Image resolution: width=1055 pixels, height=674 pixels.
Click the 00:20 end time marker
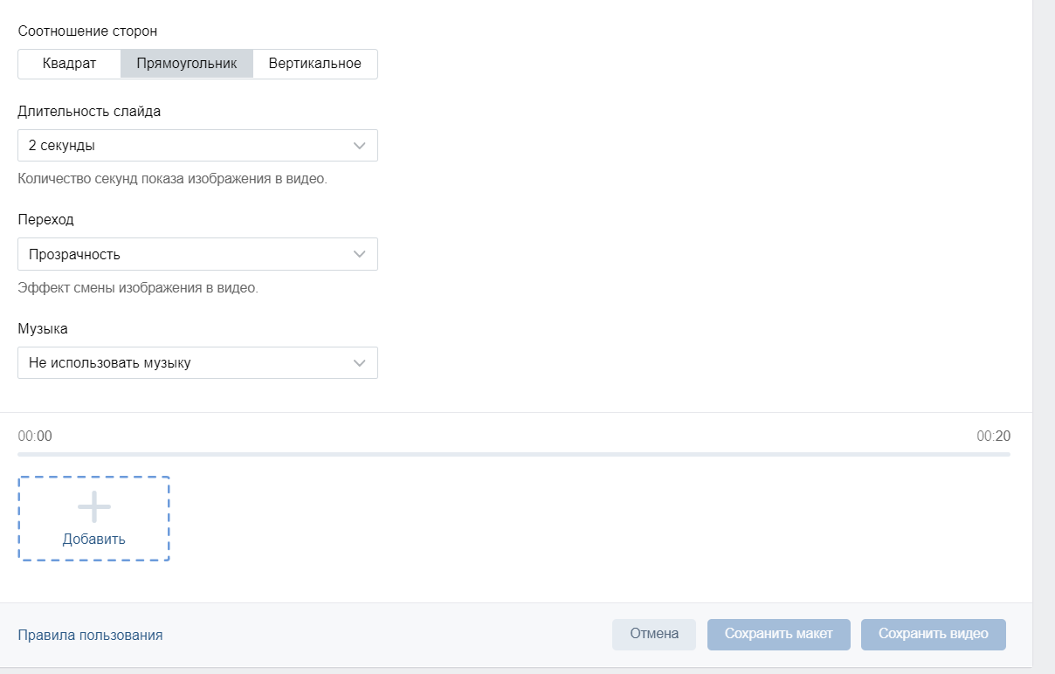(993, 437)
